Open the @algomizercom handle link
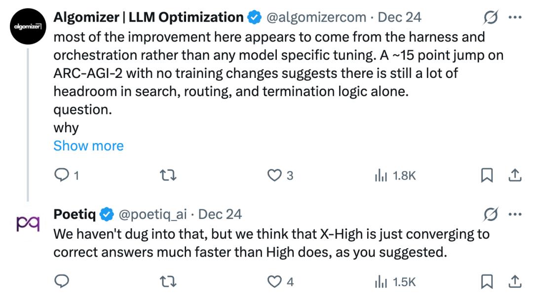Viewport: 533px width, 296px height. pos(316,18)
